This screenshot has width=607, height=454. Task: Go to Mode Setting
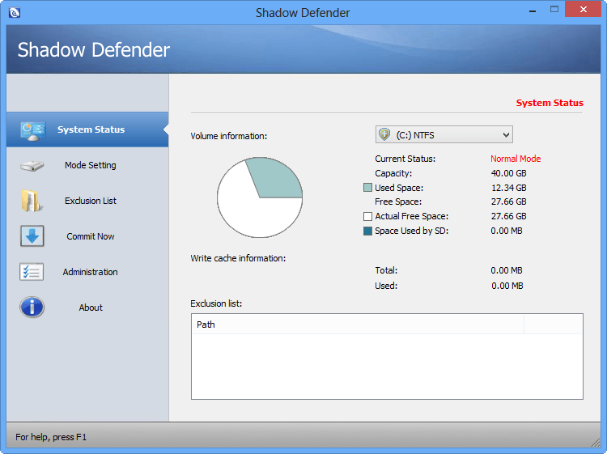point(87,165)
